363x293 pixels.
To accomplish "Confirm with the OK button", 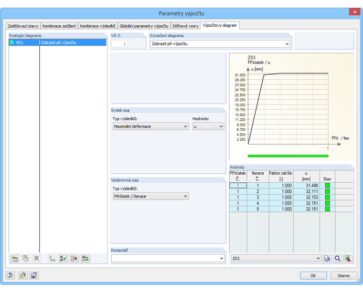I will tap(313, 275).
